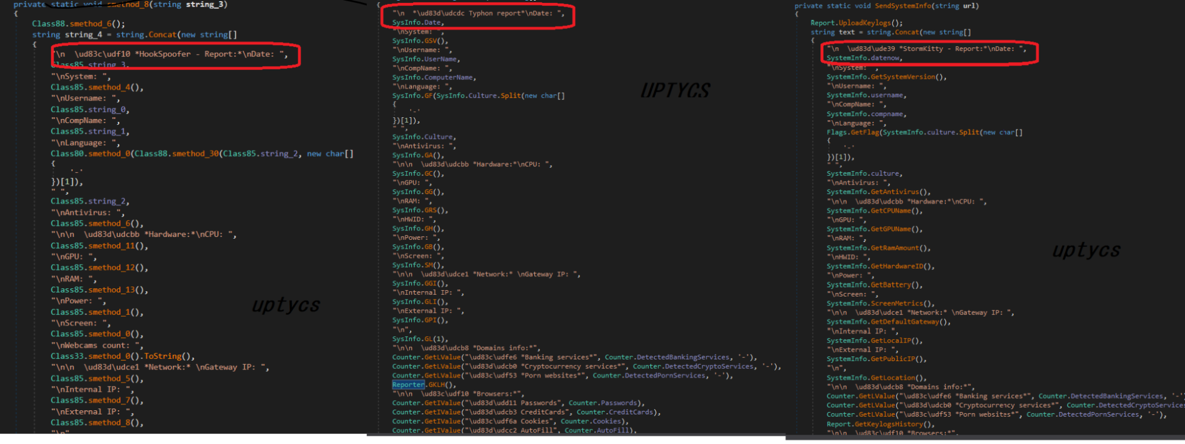Click the SystemInfo.GetAntivirus() line
This screenshot has width=1185, height=444.
[x=879, y=192]
